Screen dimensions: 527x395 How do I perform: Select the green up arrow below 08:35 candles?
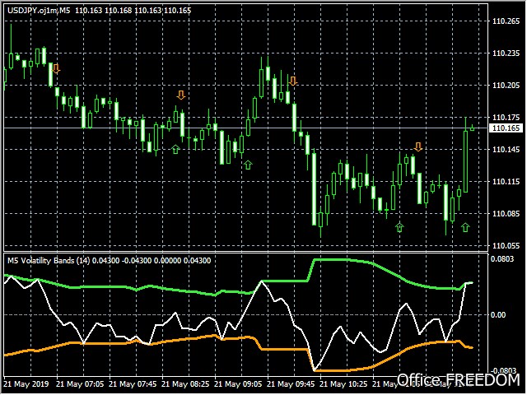[x=175, y=149]
